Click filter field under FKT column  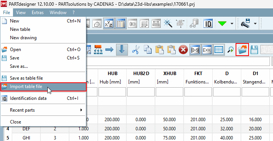(198, 92)
